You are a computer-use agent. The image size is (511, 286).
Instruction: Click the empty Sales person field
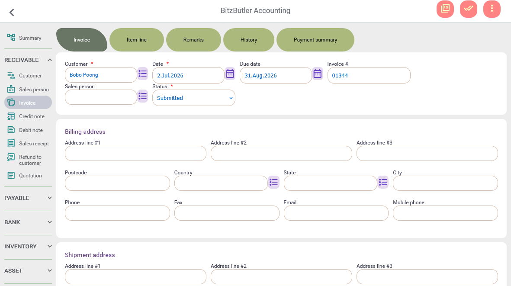101,97
